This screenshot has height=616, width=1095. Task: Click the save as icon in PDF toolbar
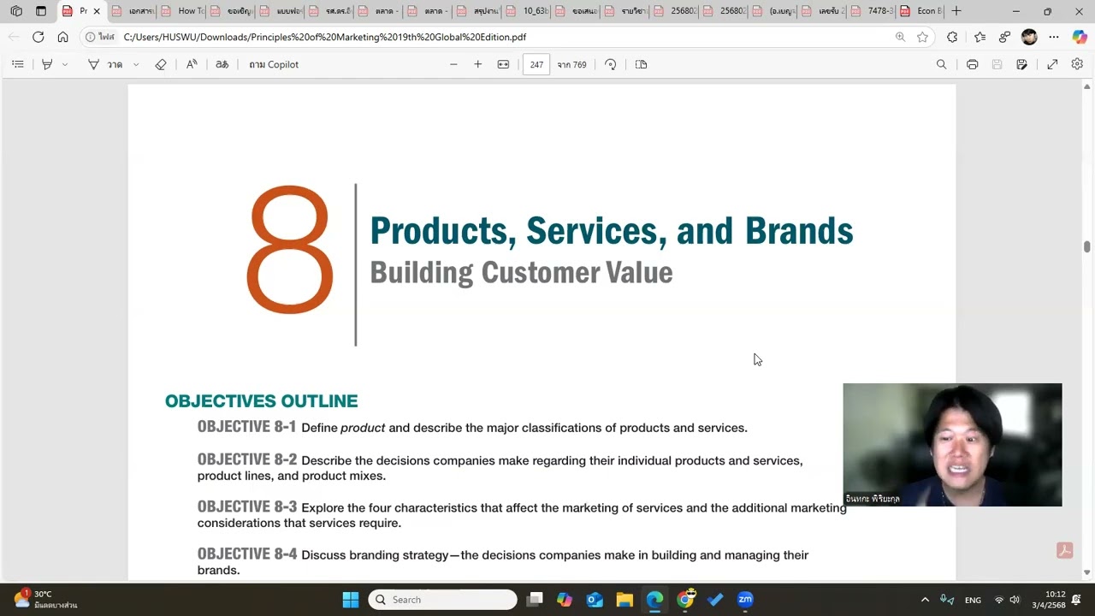[1021, 64]
